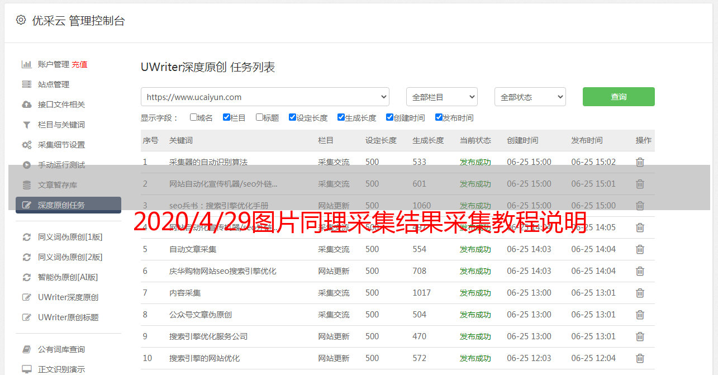Viewport: 718px width, 375px height.
Task: Click the keyword 公众号文章伪原创
Action: point(201,315)
